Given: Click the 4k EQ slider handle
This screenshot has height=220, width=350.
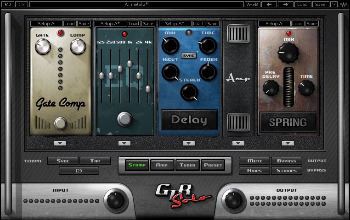Looking at the screenshot, I should pos(148,89).
